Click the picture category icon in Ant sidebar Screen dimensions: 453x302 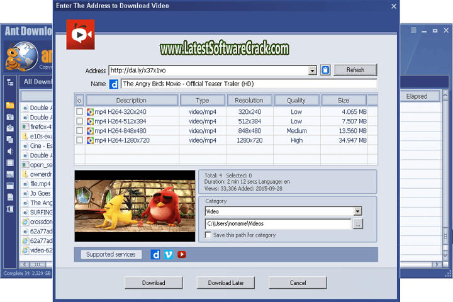click(x=10, y=174)
